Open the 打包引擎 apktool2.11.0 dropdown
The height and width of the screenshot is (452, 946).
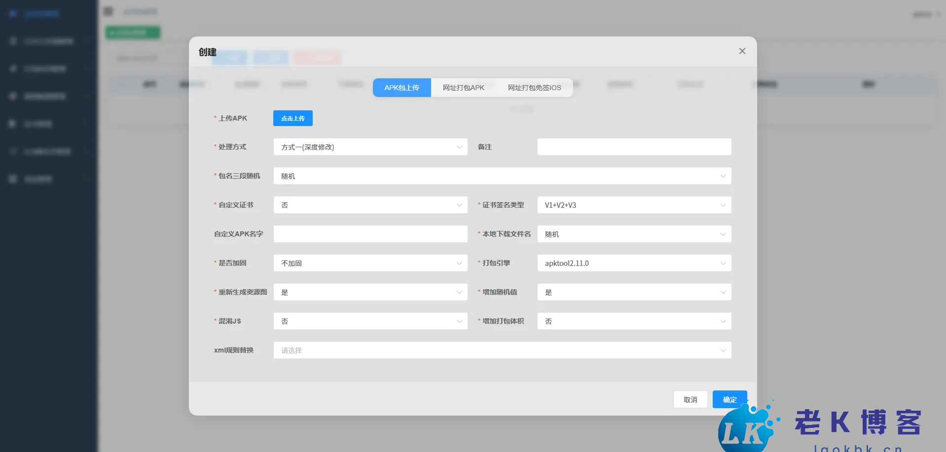tap(634, 263)
